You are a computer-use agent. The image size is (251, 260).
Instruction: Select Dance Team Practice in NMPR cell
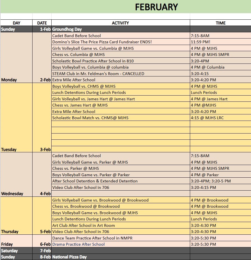point(92,238)
